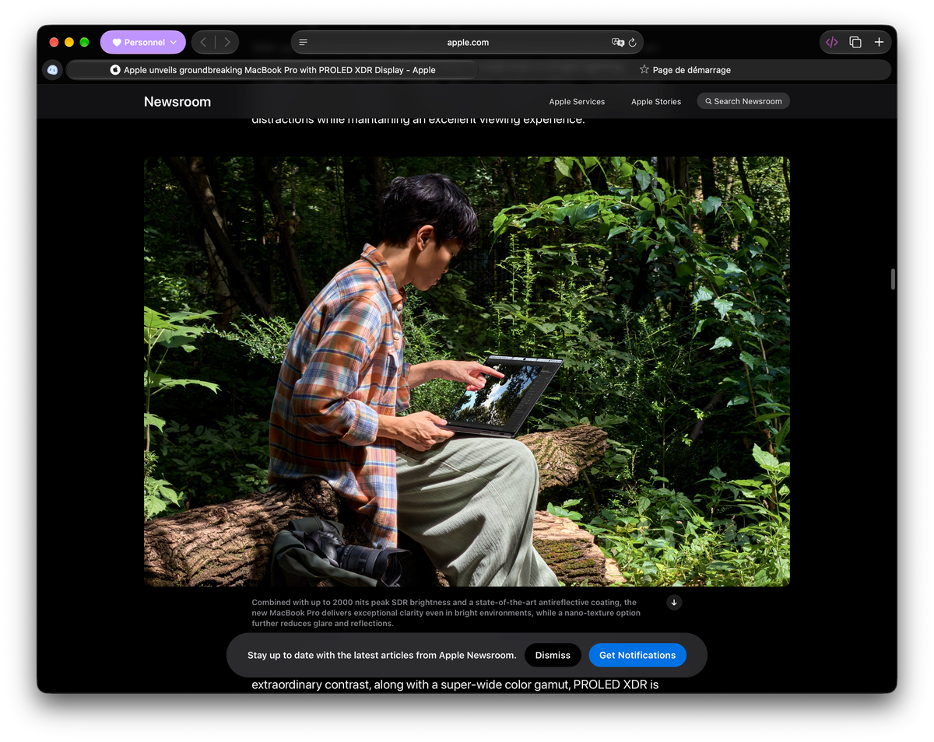Screen dimensions: 934x742
Task: Show the tab overview
Action: pyautogui.click(x=855, y=42)
